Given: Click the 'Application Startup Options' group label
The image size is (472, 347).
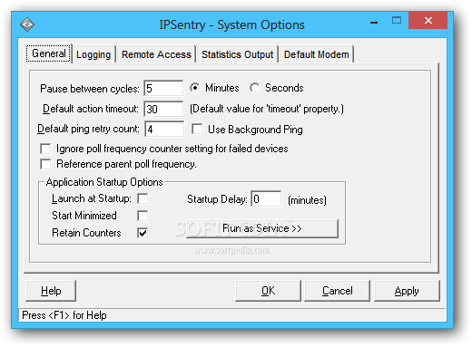Looking at the screenshot, I should point(104,182).
